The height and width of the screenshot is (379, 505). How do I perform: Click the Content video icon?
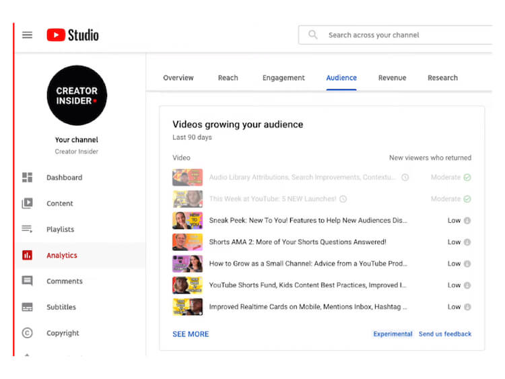point(27,203)
